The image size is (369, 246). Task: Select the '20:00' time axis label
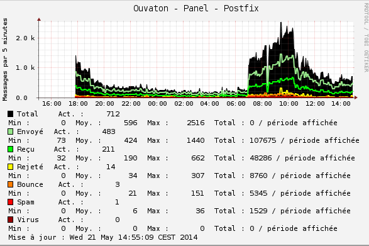104,104
